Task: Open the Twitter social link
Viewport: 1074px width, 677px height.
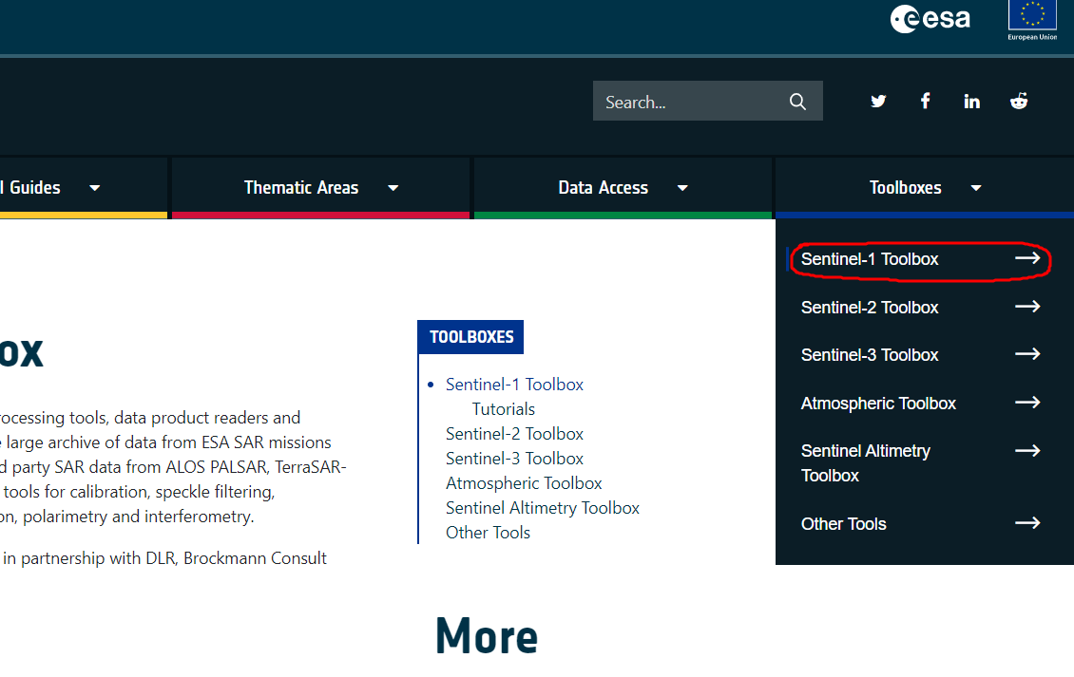Action: click(878, 102)
